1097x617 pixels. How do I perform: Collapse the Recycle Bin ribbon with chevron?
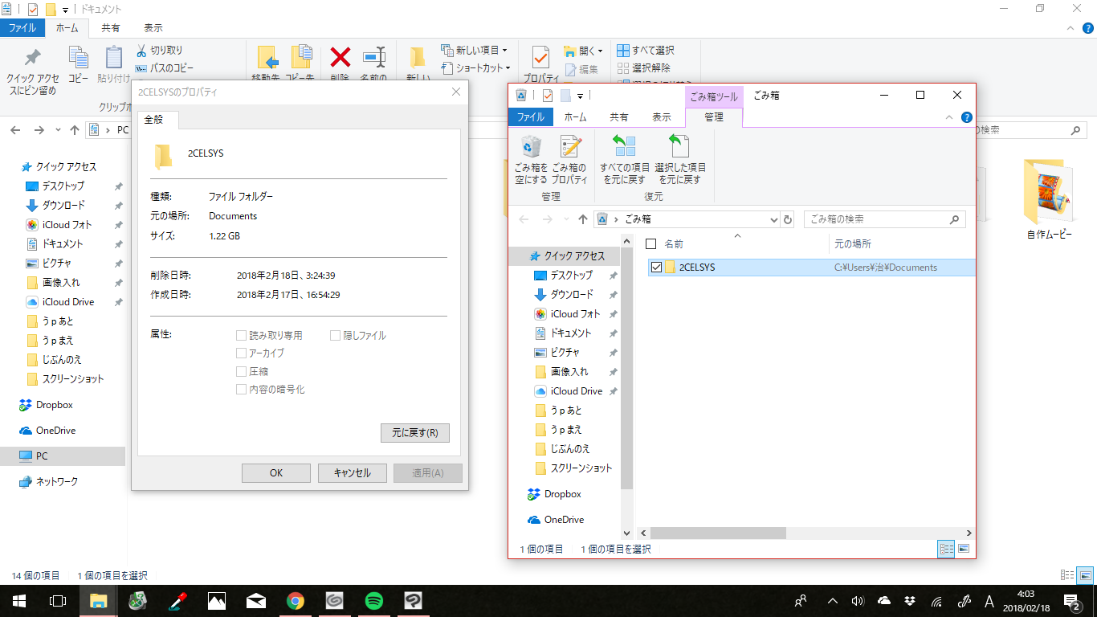tap(949, 117)
